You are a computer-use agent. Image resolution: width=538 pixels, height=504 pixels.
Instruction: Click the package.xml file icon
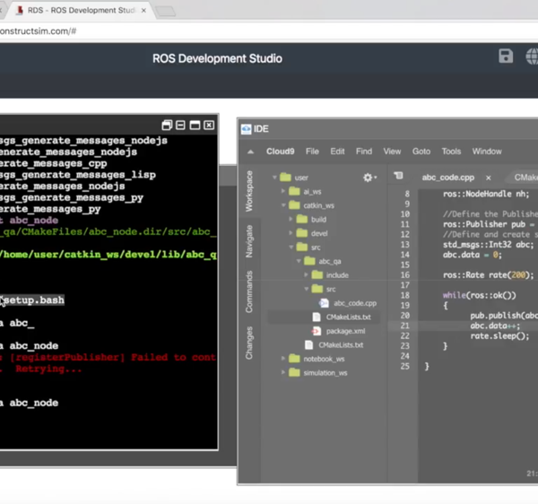click(316, 331)
